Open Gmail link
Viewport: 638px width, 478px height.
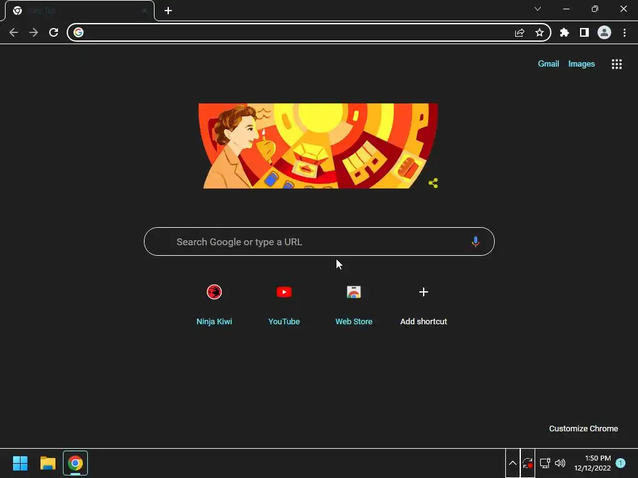tap(548, 64)
